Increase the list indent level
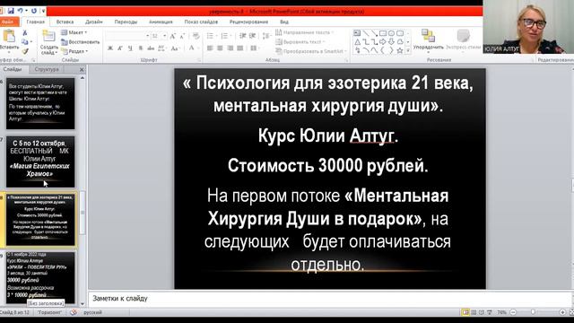 [x=253, y=36]
